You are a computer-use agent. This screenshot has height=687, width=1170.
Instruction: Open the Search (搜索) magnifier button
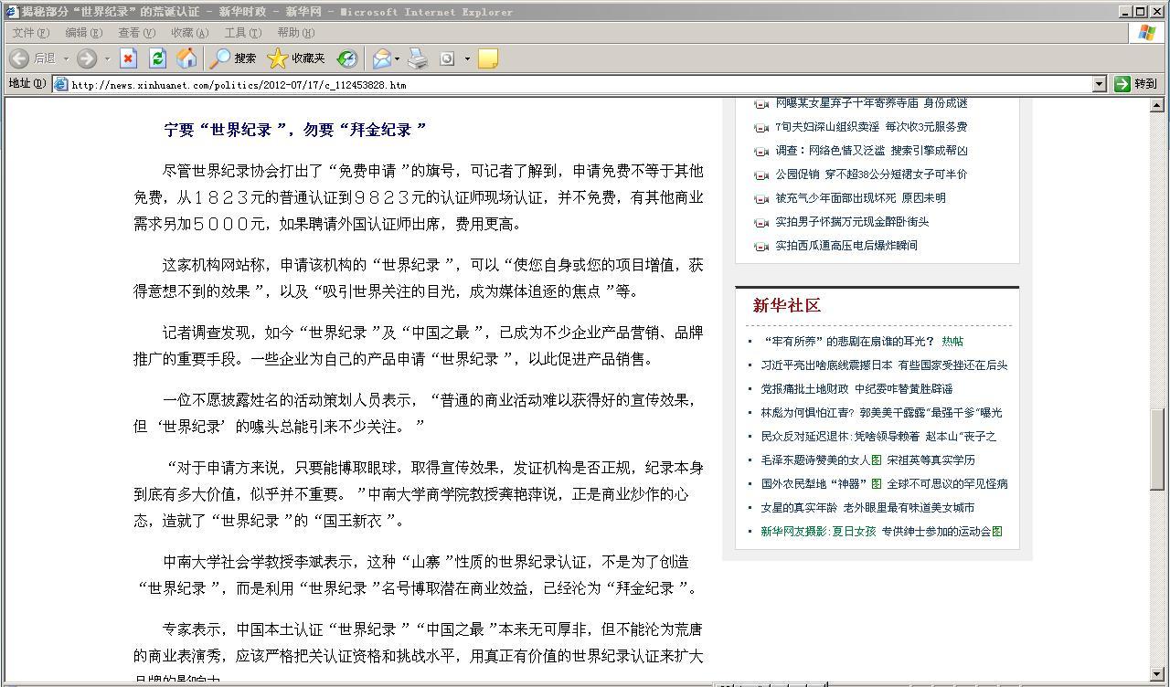coord(233,58)
